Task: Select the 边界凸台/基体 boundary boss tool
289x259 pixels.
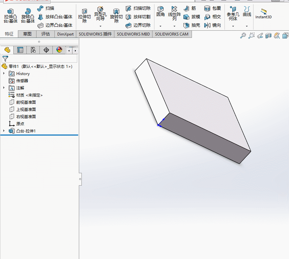Action: click(x=55, y=25)
